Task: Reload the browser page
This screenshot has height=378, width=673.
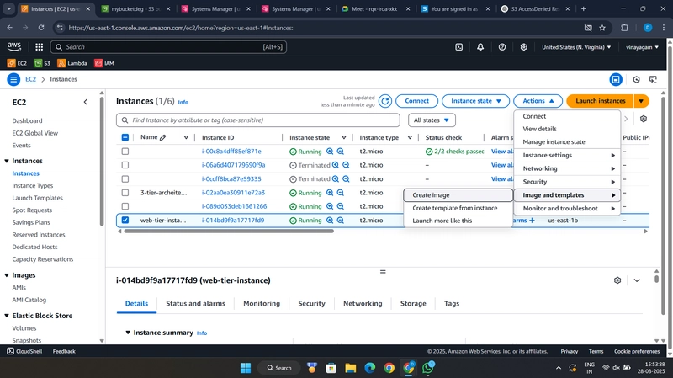Action: (x=40, y=28)
